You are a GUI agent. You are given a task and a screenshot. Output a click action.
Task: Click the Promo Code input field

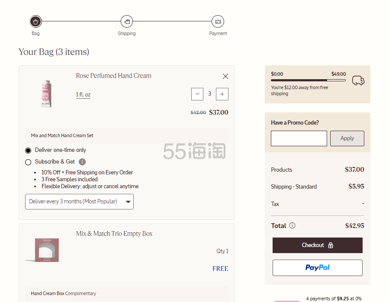click(299, 138)
